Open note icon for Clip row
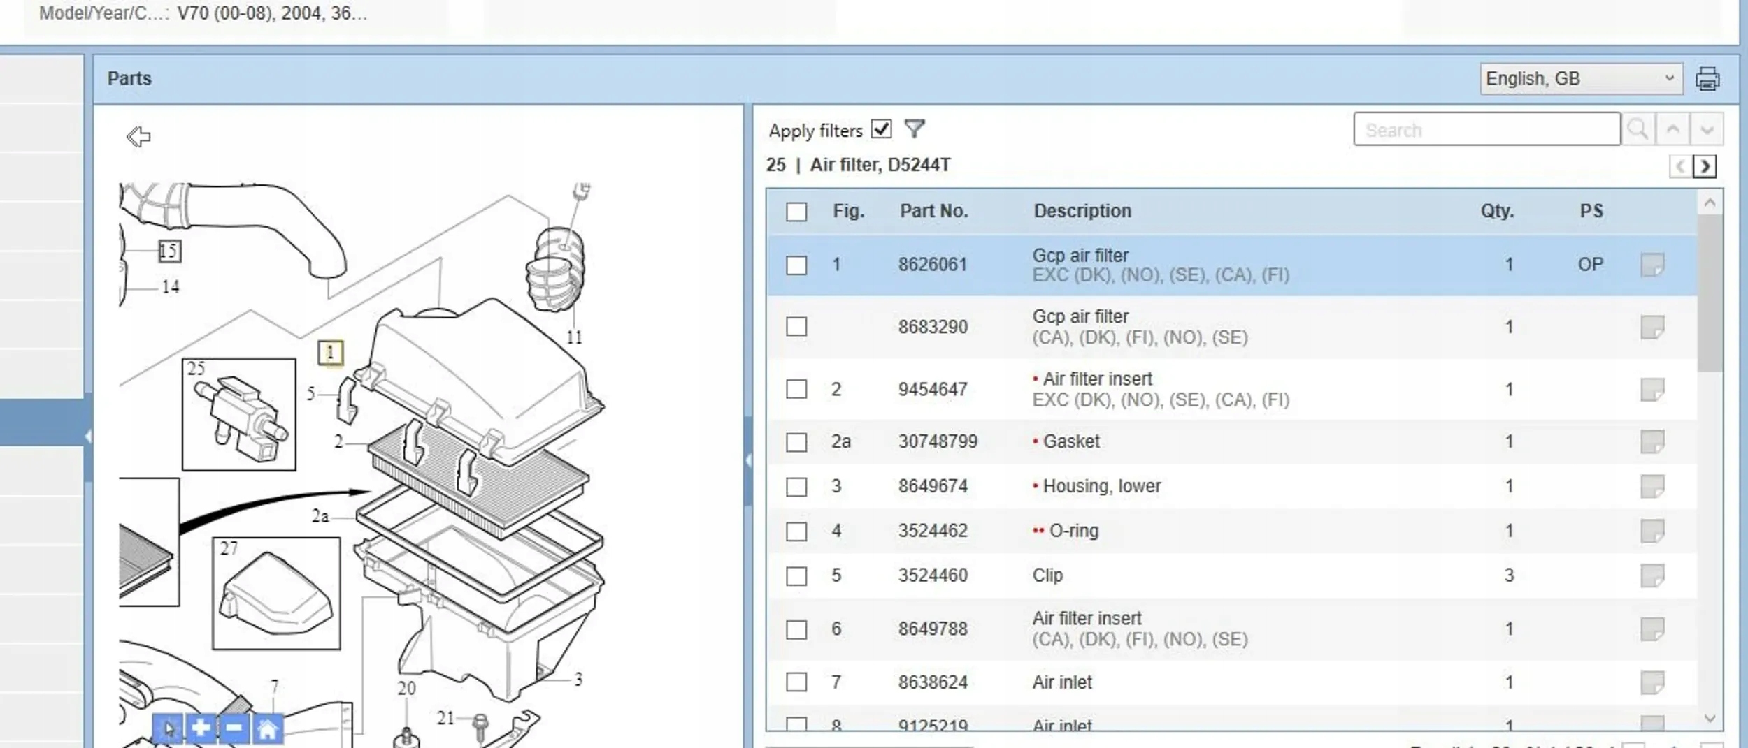 coord(1652,575)
